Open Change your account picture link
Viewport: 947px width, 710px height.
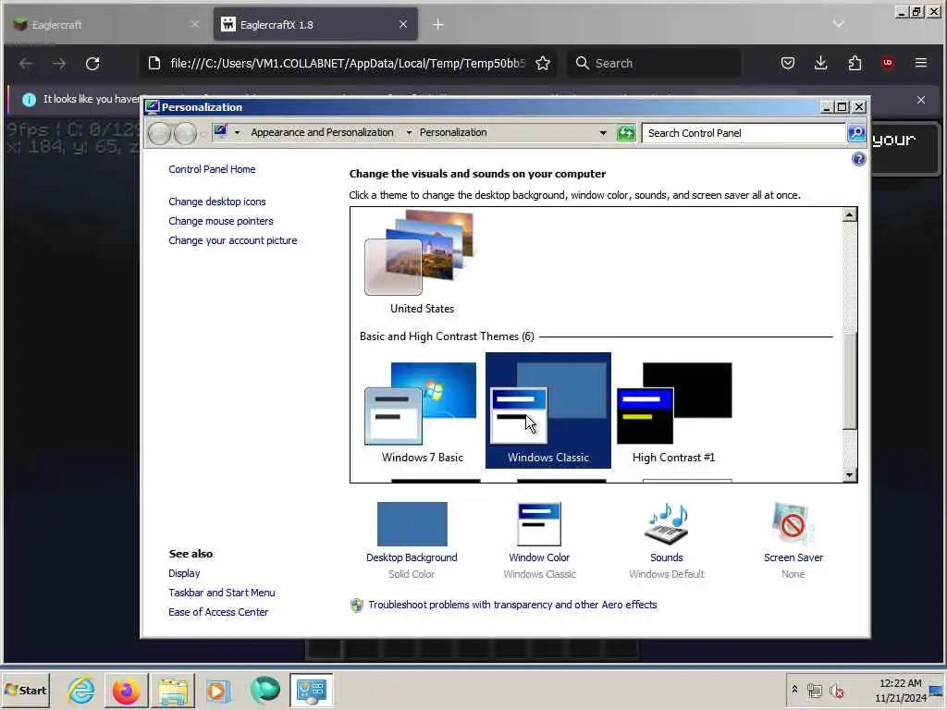point(232,240)
